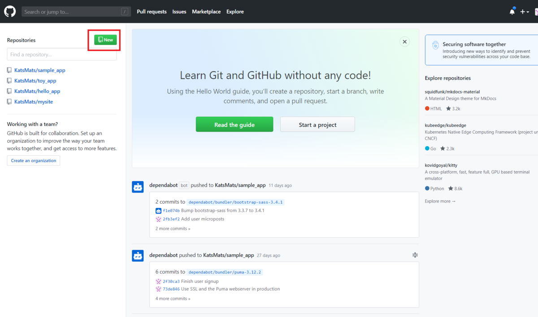Click the repo icon beside KatsMats/mysite

[9, 102]
